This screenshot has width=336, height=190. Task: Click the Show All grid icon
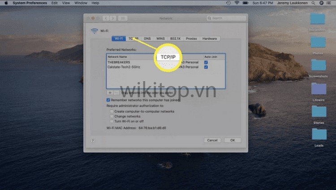pos(123,18)
